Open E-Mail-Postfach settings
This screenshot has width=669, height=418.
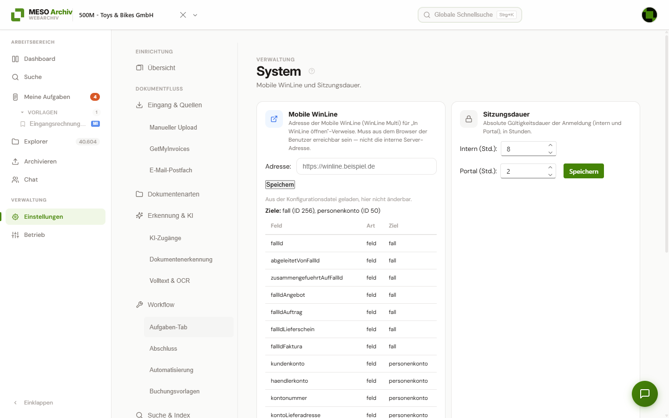point(189,170)
